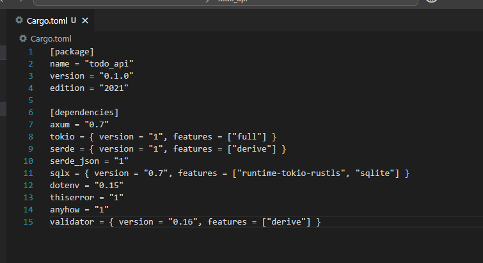Click the gear icon in the breadcrumb bar
The height and width of the screenshot is (263, 483).
pos(23,38)
